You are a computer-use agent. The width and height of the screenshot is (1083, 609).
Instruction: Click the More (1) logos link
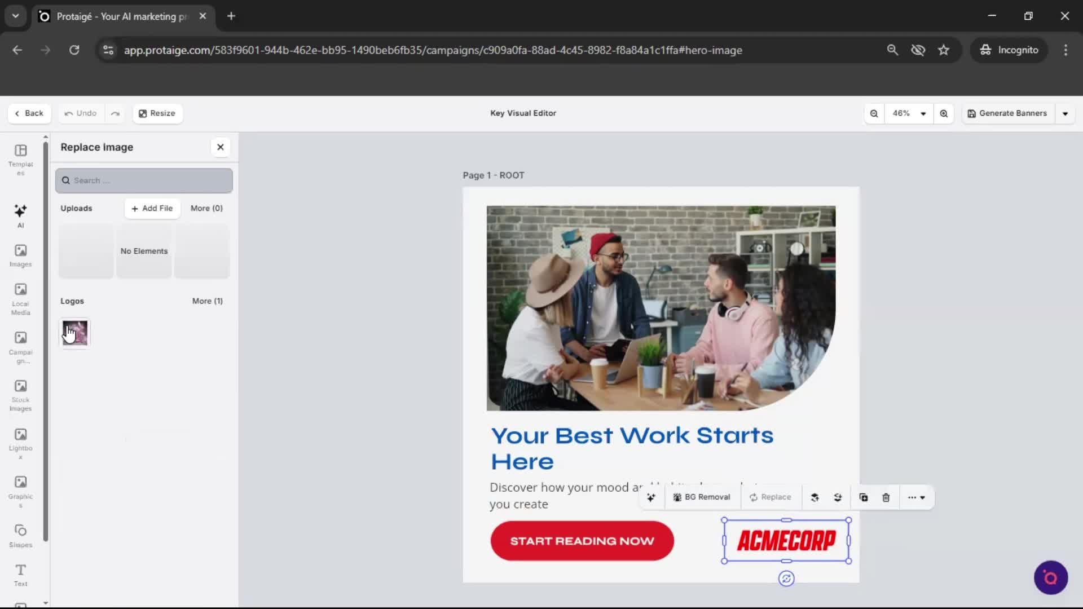tap(207, 301)
